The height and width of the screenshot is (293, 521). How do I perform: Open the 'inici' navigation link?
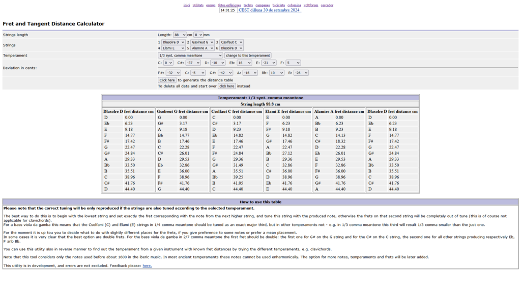pyautogui.click(x=187, y=5)
